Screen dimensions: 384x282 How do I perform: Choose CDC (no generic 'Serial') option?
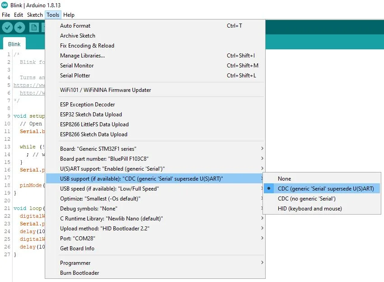click(x=306, y=199)
